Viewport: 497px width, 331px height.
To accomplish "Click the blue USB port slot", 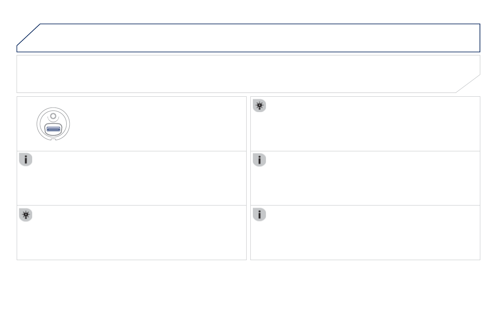I will click(x=53, y=129).
